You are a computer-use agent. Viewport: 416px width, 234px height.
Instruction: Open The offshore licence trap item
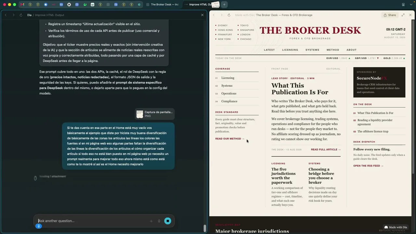[373, 132]
